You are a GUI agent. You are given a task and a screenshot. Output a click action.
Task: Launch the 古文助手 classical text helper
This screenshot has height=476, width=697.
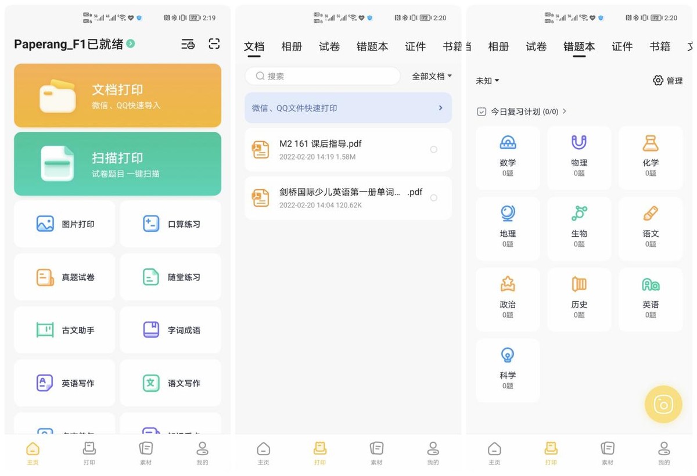pyautogui.click(x=64, y=329)
